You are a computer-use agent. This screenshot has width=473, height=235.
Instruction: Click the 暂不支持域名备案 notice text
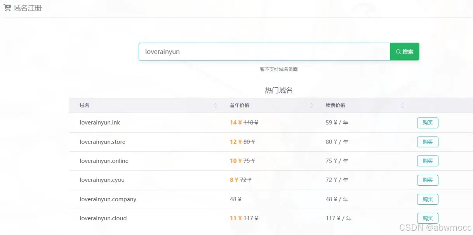tap(279, 69)
